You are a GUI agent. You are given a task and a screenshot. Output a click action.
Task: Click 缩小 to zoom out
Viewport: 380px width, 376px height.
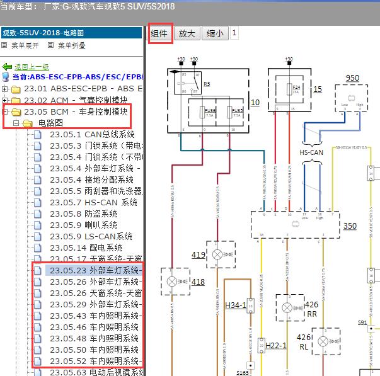[215, 33]
